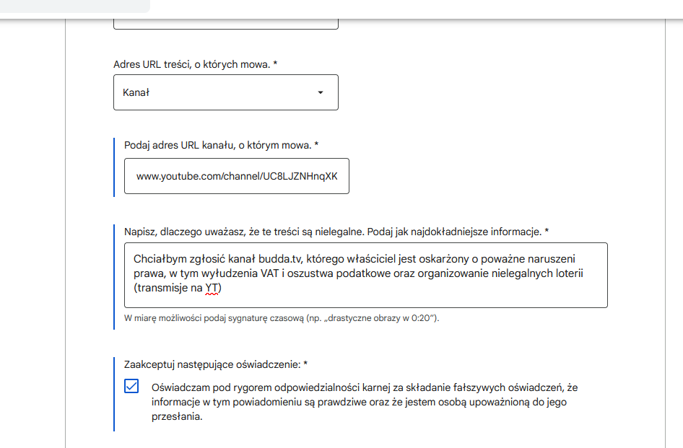Open the Kanał dropdown

tap(225, 92)
